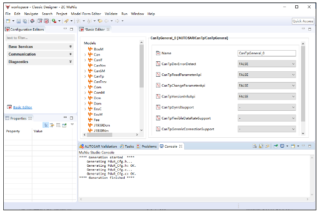Maximize the Properties panel
The height and width of the screenshot is (214, 318).
pyautogui.click(x=71, y=118)
